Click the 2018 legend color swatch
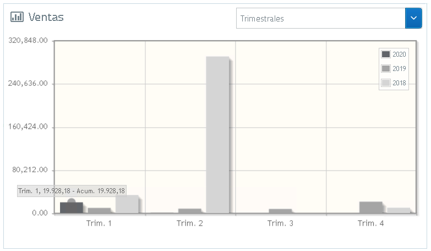Viewport: 431px width, 251px height. point(386,83)
